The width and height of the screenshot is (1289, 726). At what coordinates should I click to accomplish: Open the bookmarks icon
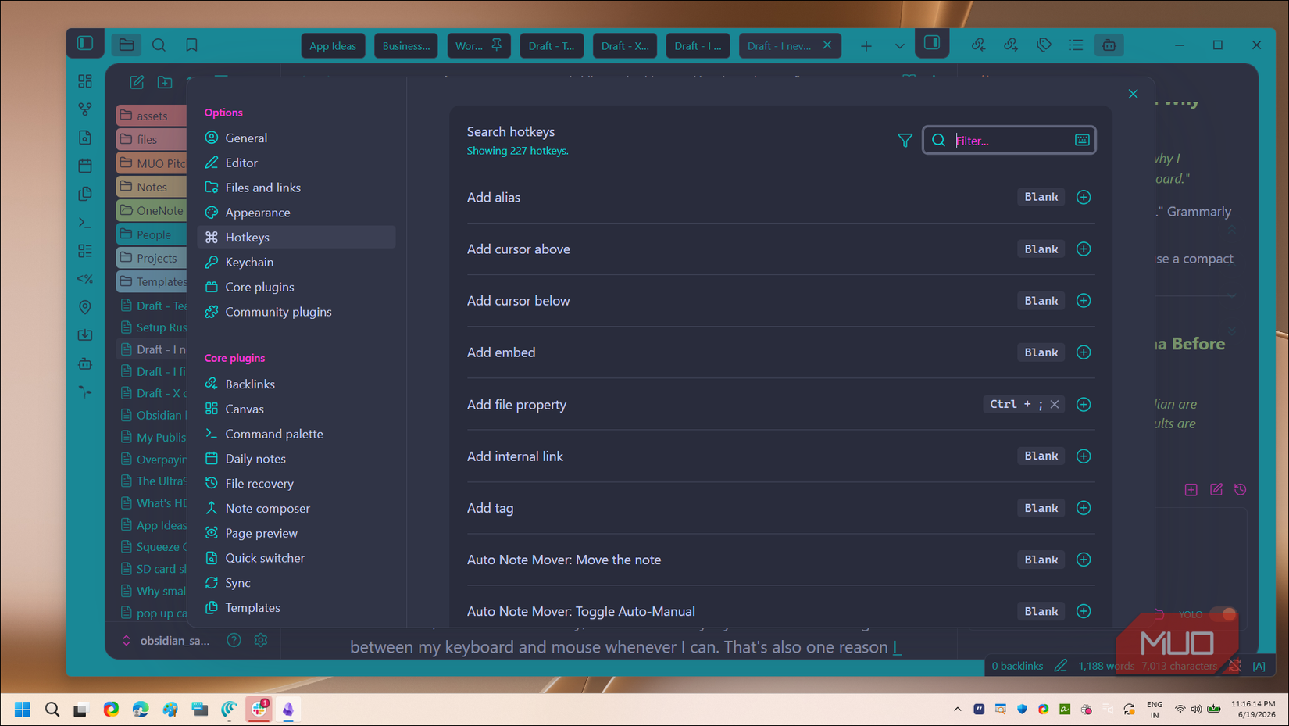pos(191,45)
